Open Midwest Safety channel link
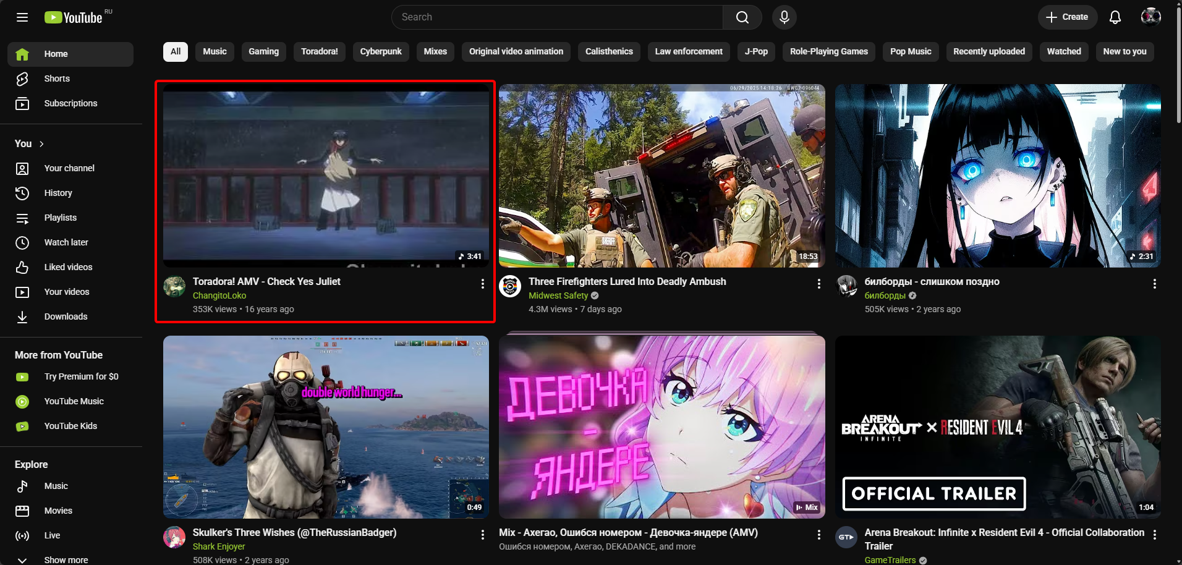The width and height of the screenshot is (1182, 565). click(x=558, y=295)
